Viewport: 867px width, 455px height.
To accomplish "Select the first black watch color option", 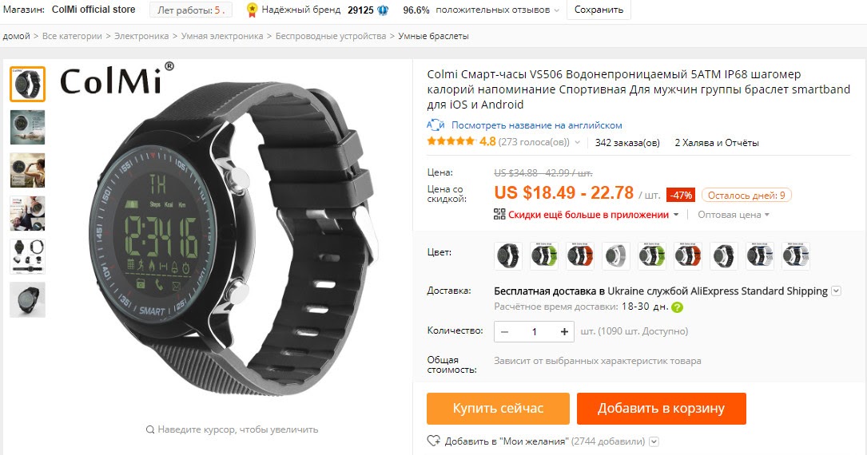I will tap(508, 255).
